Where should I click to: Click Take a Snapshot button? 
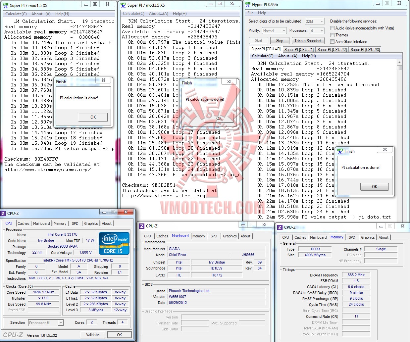pos(308,41)
